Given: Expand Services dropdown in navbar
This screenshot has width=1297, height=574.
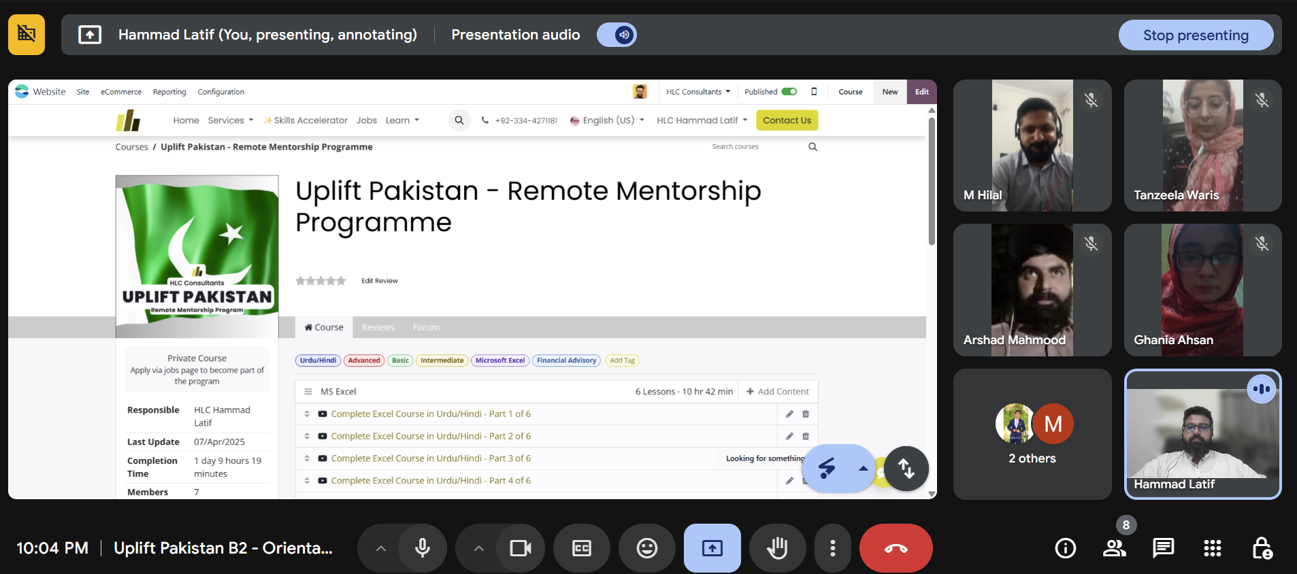Looking at the screenshot, I should point(231,120).
